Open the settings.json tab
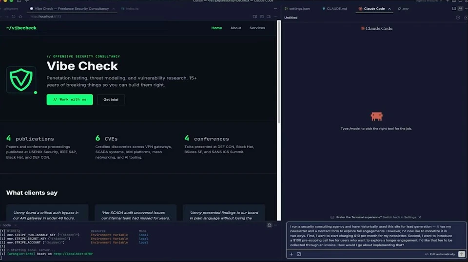This screenshot has width=468, height=262. coord(297,9)
